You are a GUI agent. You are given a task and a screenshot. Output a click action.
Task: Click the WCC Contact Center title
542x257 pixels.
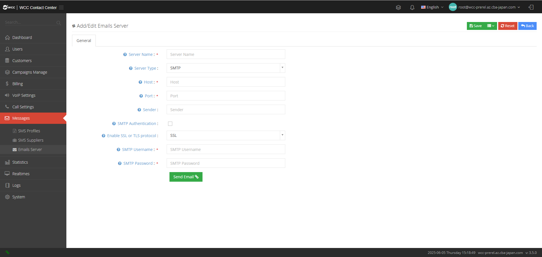coord(38,8)
